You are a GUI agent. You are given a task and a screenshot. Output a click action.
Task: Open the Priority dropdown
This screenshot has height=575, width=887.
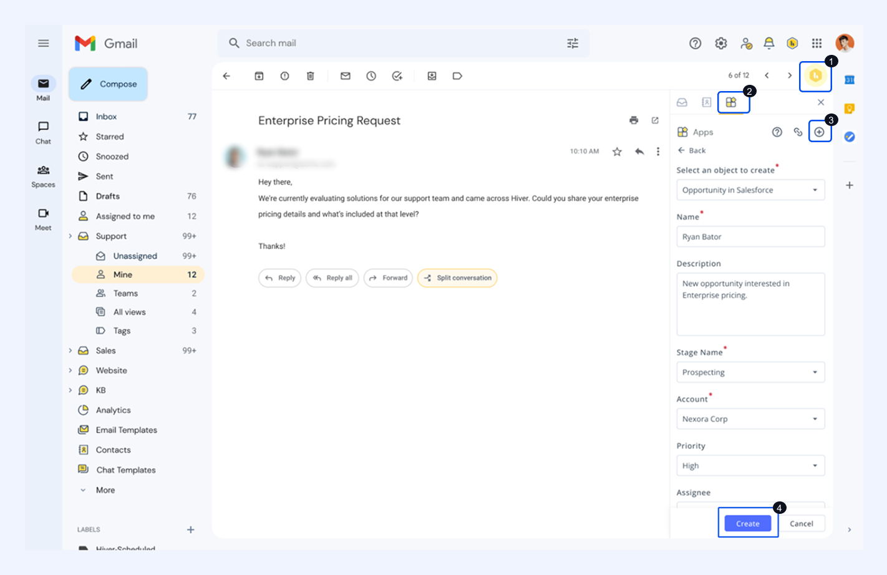750,466
